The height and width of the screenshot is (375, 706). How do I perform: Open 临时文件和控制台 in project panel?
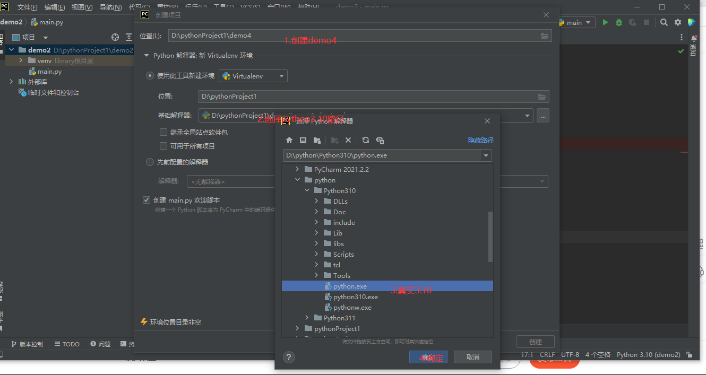[x=54, y=92]
